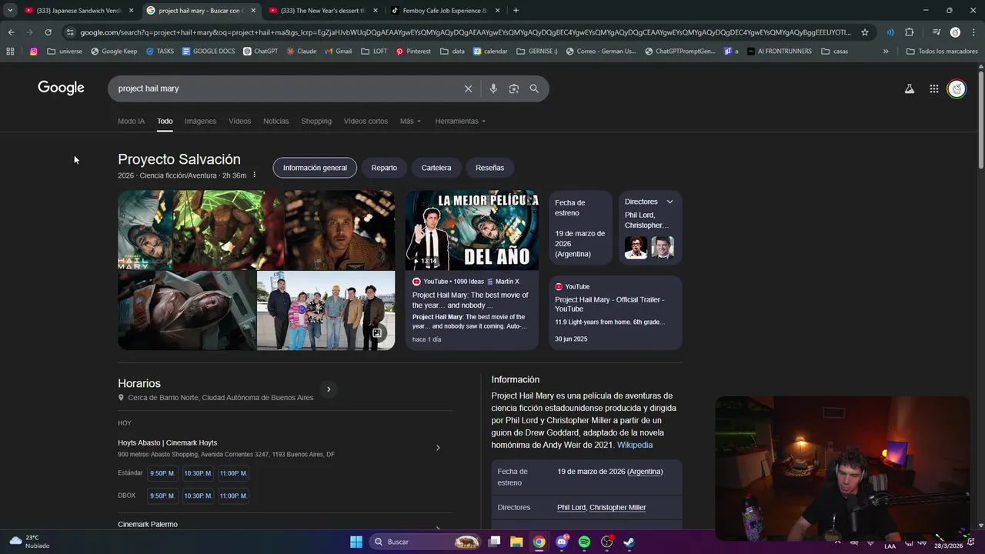Open the Todos los marcadores folder
Screen dimensions: 985x554
point(942,52)
